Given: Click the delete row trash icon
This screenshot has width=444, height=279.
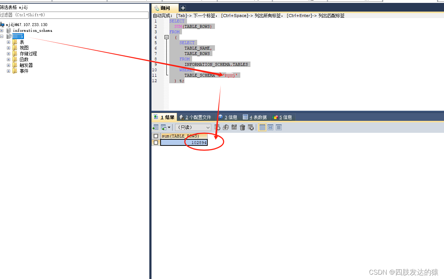Looking at the screenshot, I should tap(242, 127).
